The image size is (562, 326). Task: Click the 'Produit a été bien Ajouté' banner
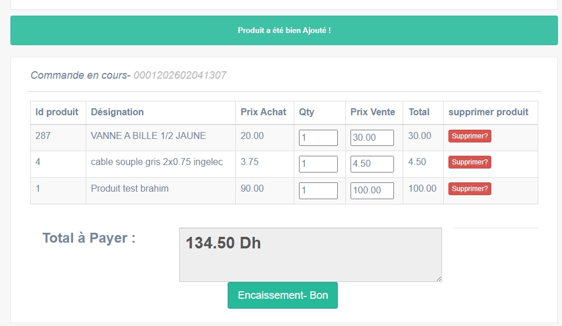tap(284, 30)
